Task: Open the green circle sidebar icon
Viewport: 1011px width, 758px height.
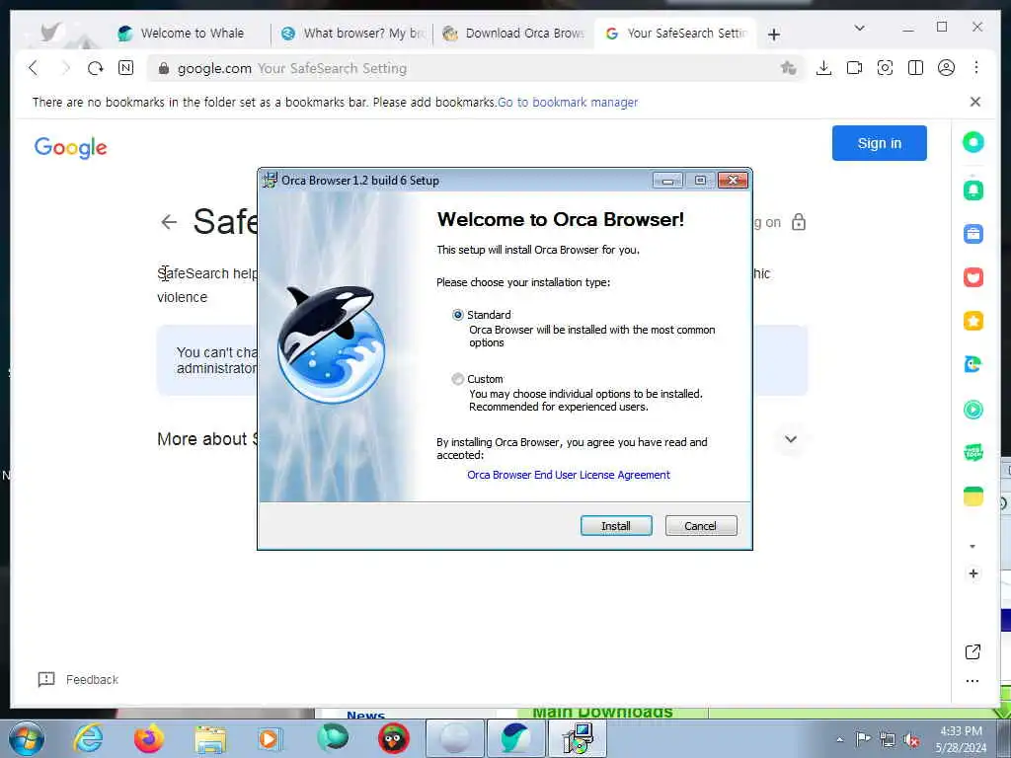Action: (972, 142)
